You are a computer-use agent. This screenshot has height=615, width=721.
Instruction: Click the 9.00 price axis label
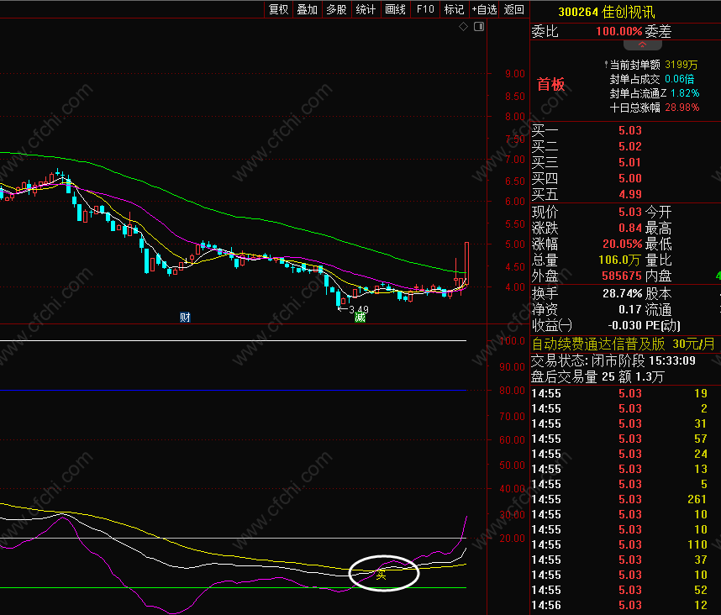tap(514, 74)
